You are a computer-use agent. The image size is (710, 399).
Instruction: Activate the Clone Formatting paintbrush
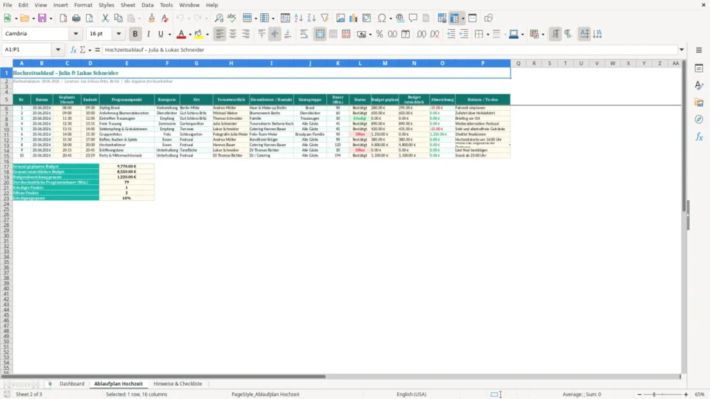pos(152,18)
